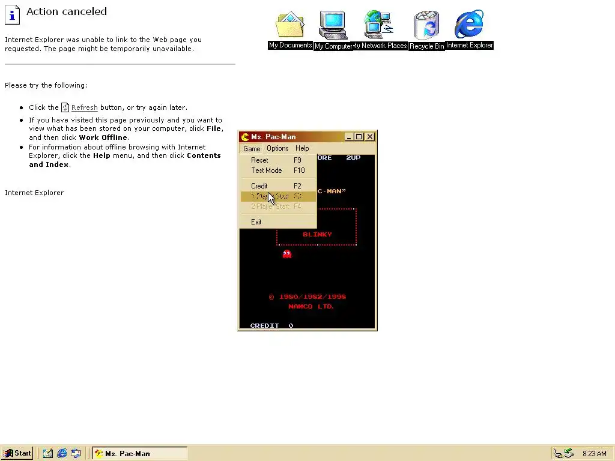
Task: Open the Options menu
Action: click(x=277, y=148)
